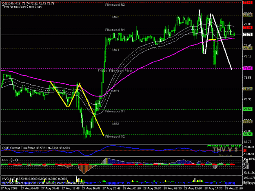Click the red 73.55 price tag
Image resolution: width=255 pixels, height=191 pixels.
248,2
